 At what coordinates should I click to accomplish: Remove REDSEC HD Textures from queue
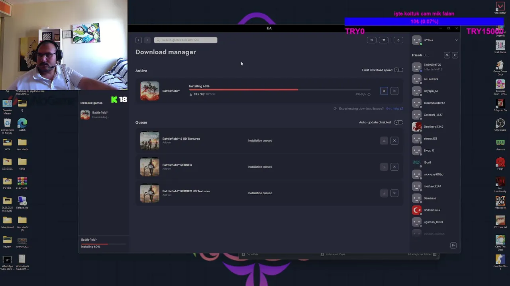tap(394, 193)
